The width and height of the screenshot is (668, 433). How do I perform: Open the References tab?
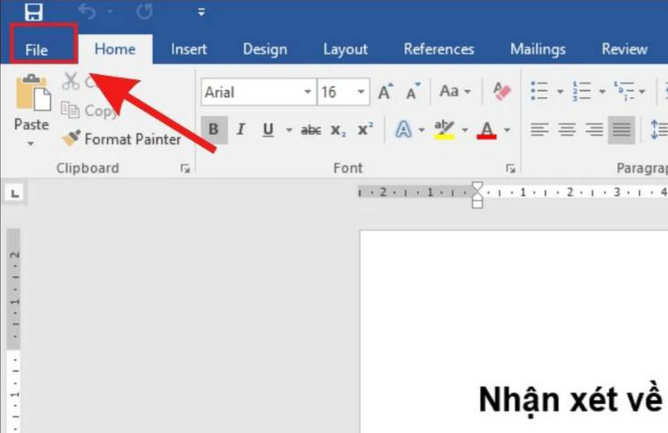439,49
